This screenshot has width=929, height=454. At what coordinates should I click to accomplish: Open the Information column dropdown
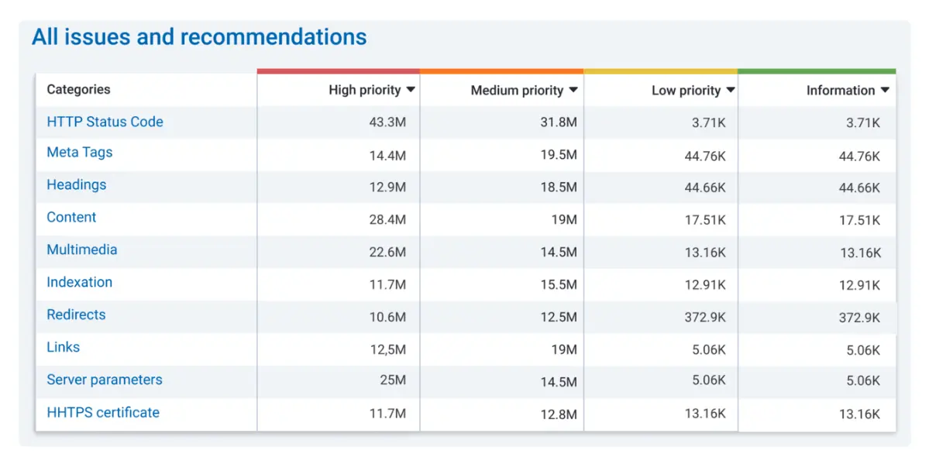point(885,90)
